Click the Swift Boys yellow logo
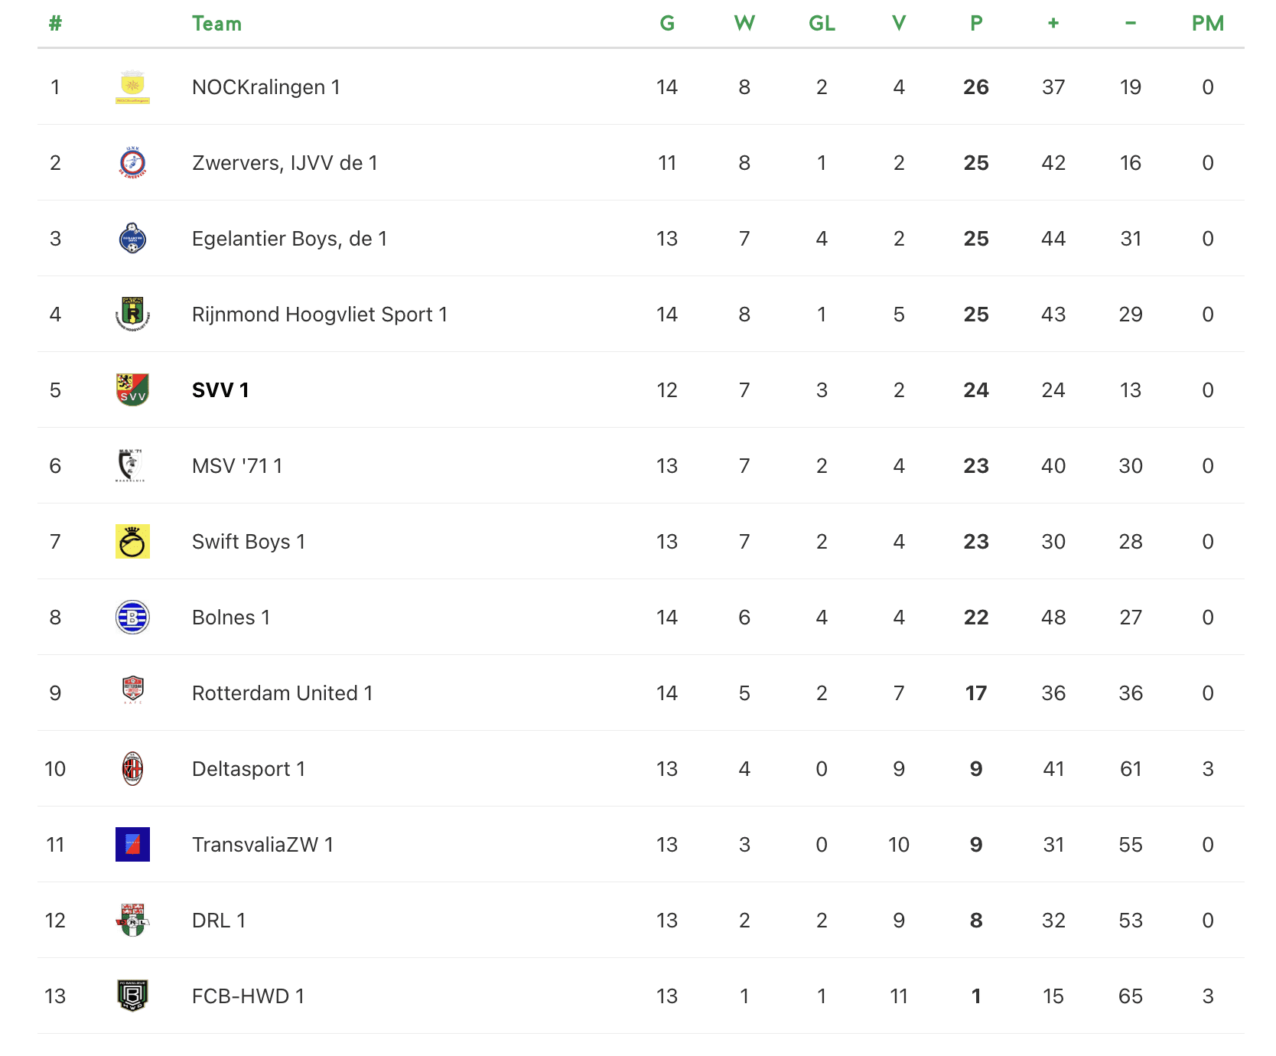 132,542
